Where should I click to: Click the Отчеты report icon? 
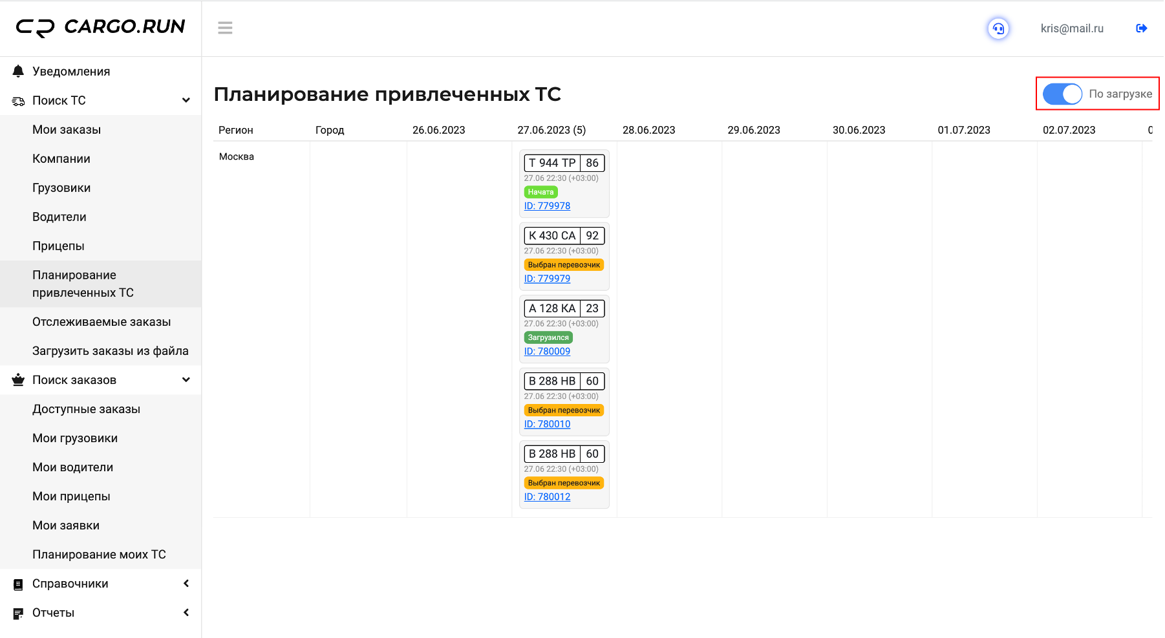point(18,613)
